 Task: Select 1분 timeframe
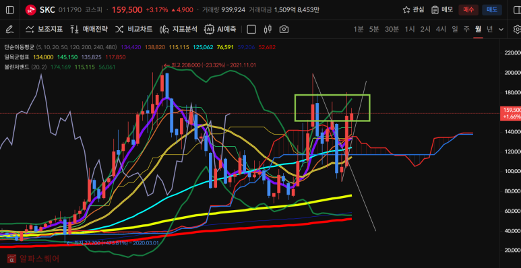coord(358,29)
